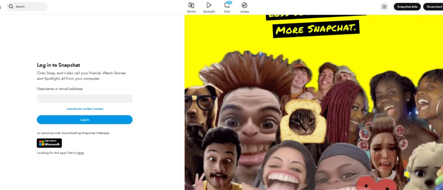The image size is (443, 190).
Task: Click the Lenses label text
Action: (x=245, y=12)
